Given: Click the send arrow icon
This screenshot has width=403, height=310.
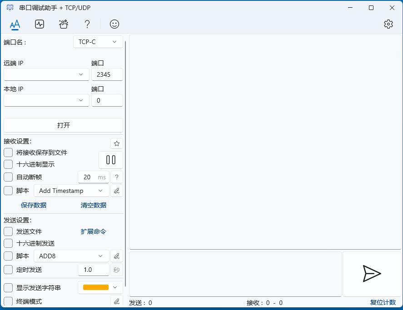Looking at the screenshot, I should [x=372, y=273].
